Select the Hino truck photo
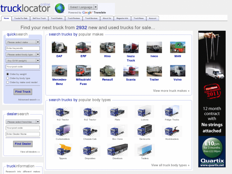 click(108, 47)
